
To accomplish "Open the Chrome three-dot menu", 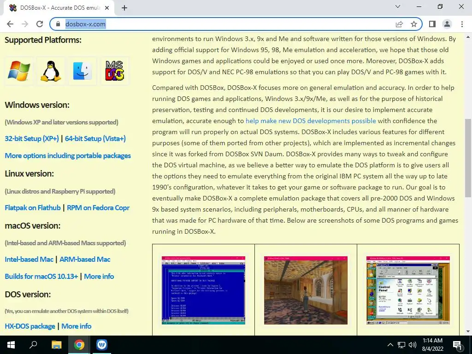I will pyautogui.click(x=462, y=24).
